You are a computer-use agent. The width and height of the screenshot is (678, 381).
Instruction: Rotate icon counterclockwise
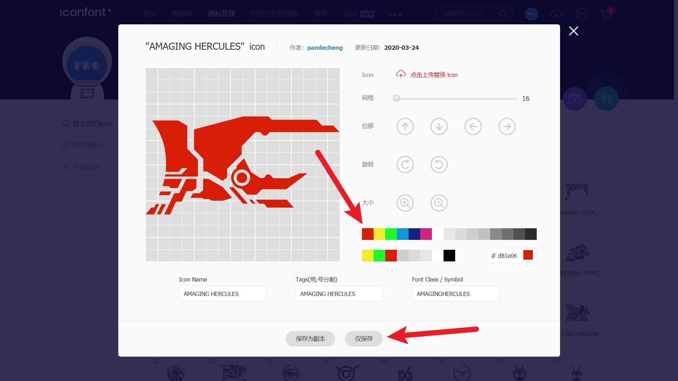[x=439, y=164]
